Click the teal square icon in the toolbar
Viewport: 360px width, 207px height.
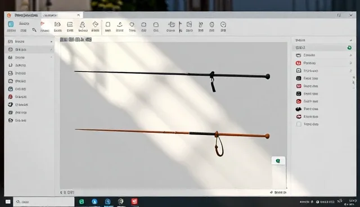click(x=11, y=24)
